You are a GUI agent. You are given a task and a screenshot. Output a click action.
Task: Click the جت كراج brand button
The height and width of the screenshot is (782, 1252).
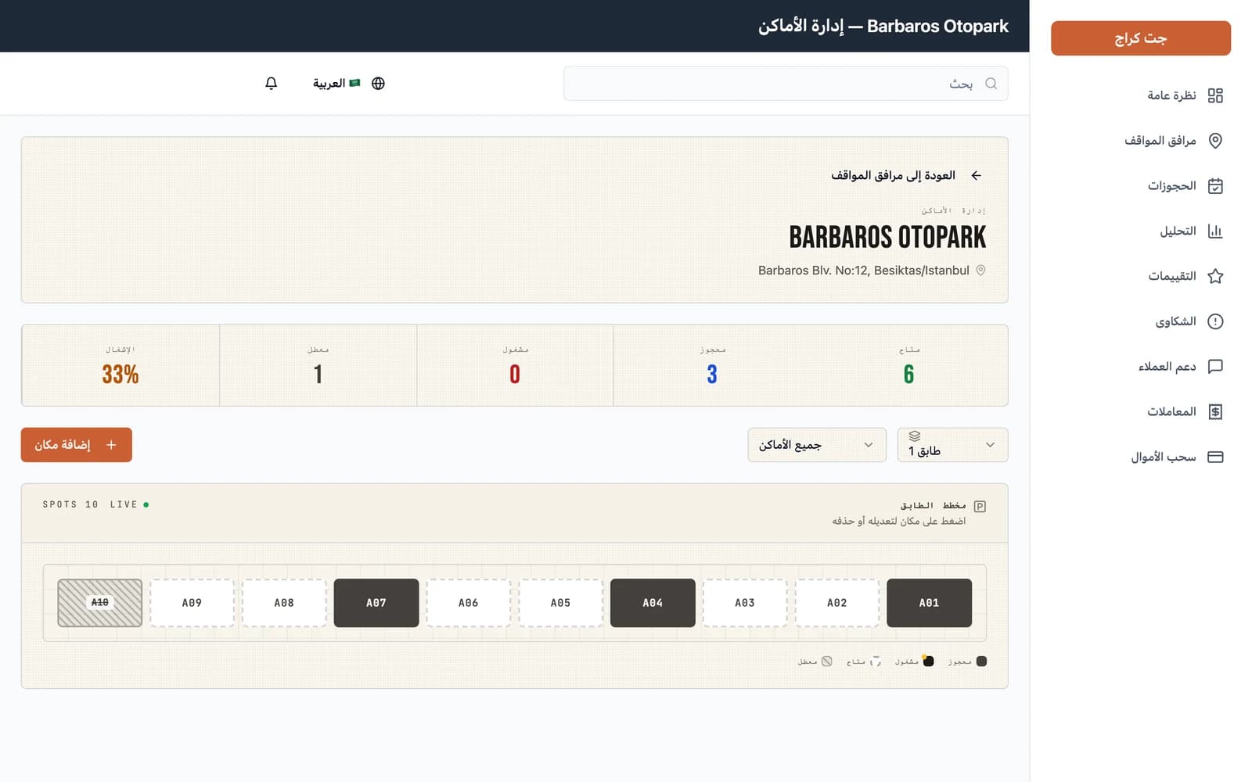pyautogui.click(x=1140, y=38)
